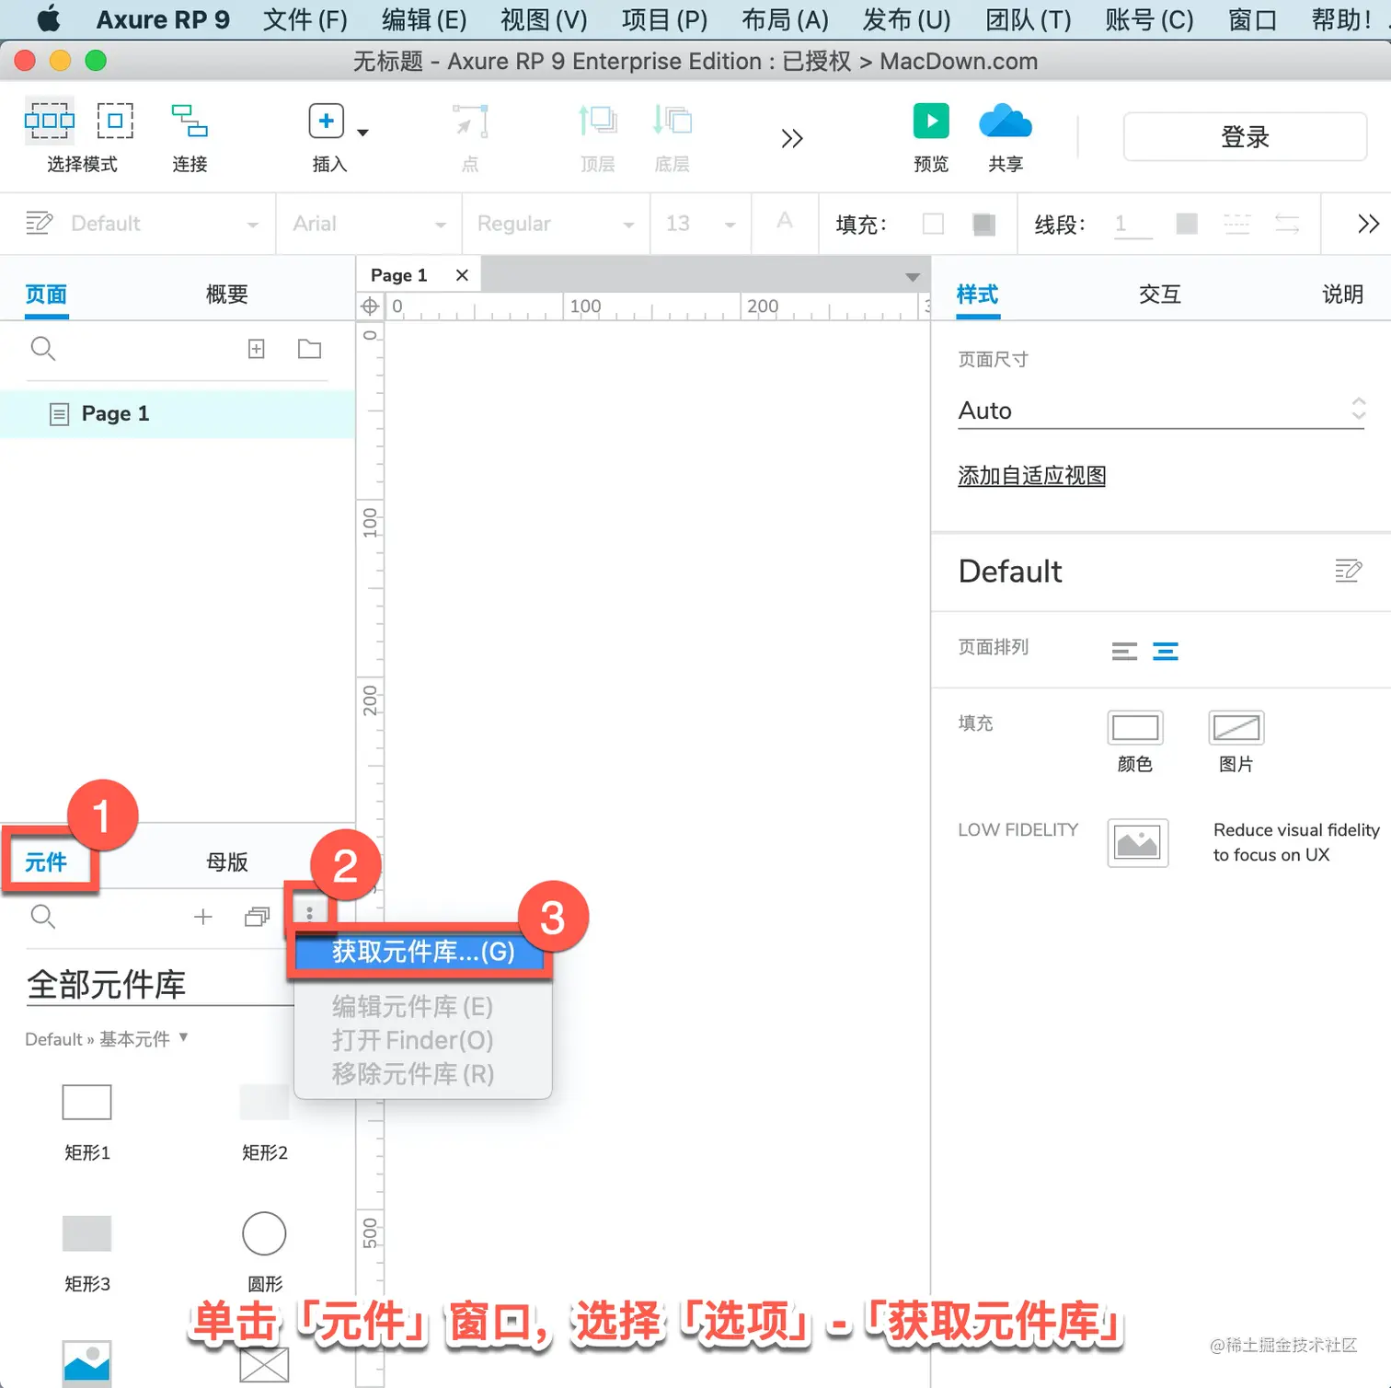Click the text color A icon
This screenshot has height=1388, width=1391.
point(785,221)
